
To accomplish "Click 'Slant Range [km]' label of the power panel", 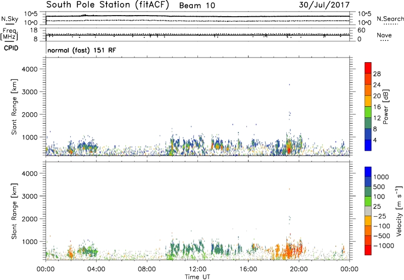I will 14,107.
